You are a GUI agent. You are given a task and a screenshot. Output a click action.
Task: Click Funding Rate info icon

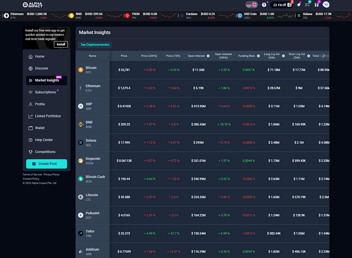coord(258,56)
